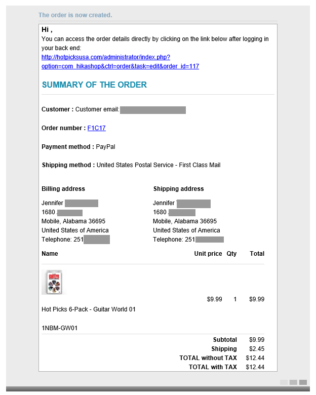Click the lightest gray square in footer
The width and height of the screenshot is (316, 395).
click(x=284, y=382)
